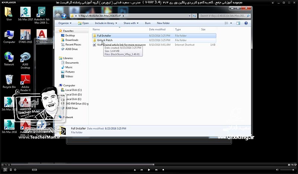
Task: Select the User folder desktop icon
Action: point(9,14)
